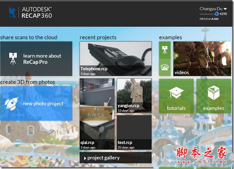Click the A360 storage usage bar
The image size is (234, 169).
click(x=207, y=14)
